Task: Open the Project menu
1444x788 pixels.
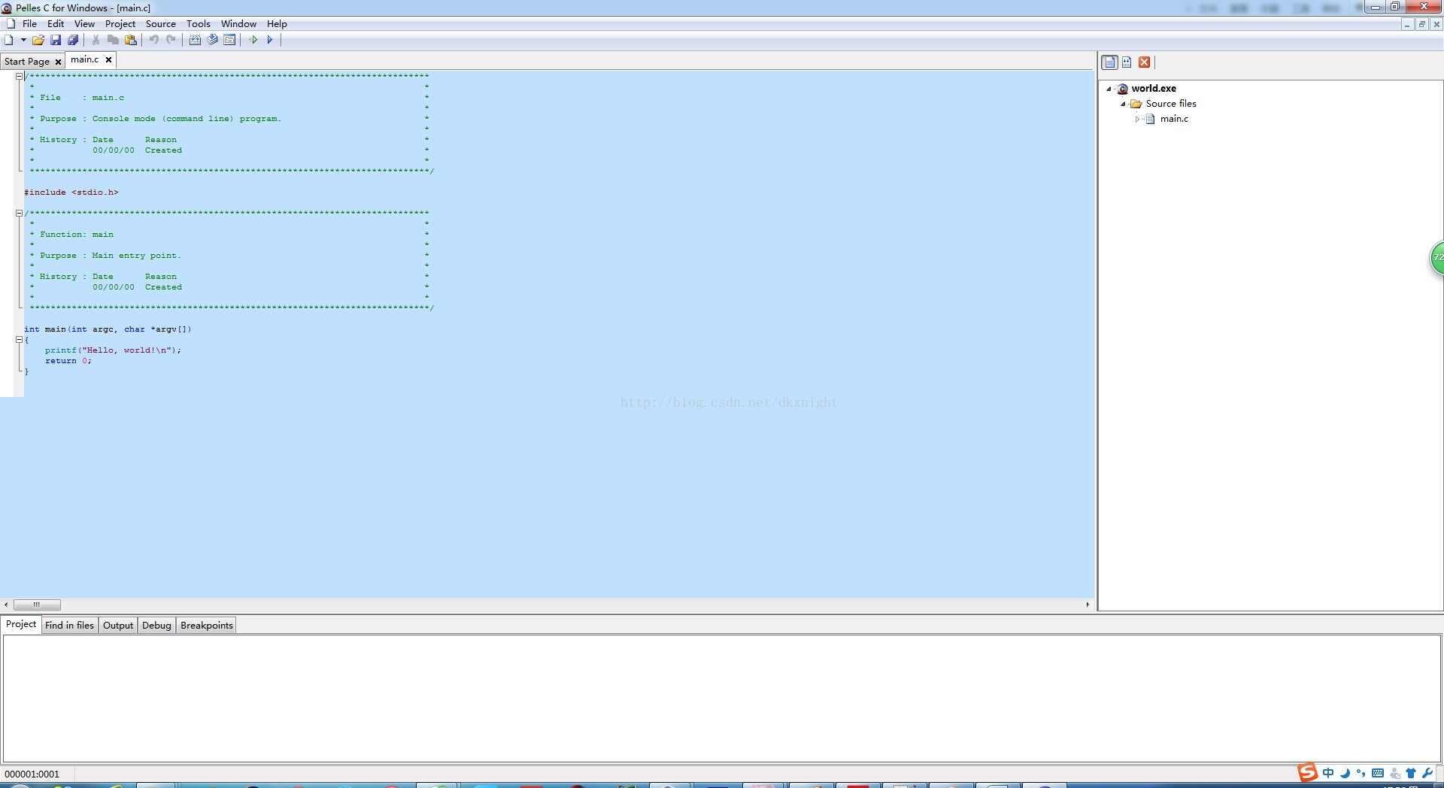Action: tap(120, 24)
